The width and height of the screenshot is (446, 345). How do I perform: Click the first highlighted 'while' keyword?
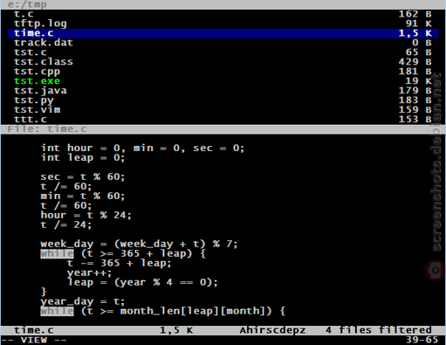click(57, 253)
